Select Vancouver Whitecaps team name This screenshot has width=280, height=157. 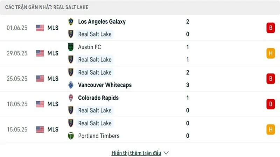tap(105, 85)
